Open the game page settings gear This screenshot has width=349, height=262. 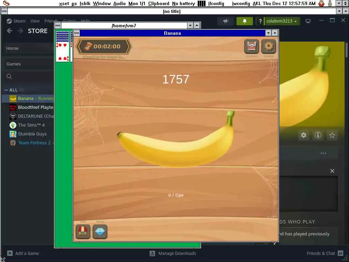pyautogui.click(x=304, y=135)
